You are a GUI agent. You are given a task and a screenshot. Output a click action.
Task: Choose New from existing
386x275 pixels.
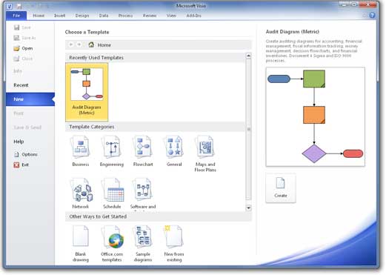click(174, 243)
